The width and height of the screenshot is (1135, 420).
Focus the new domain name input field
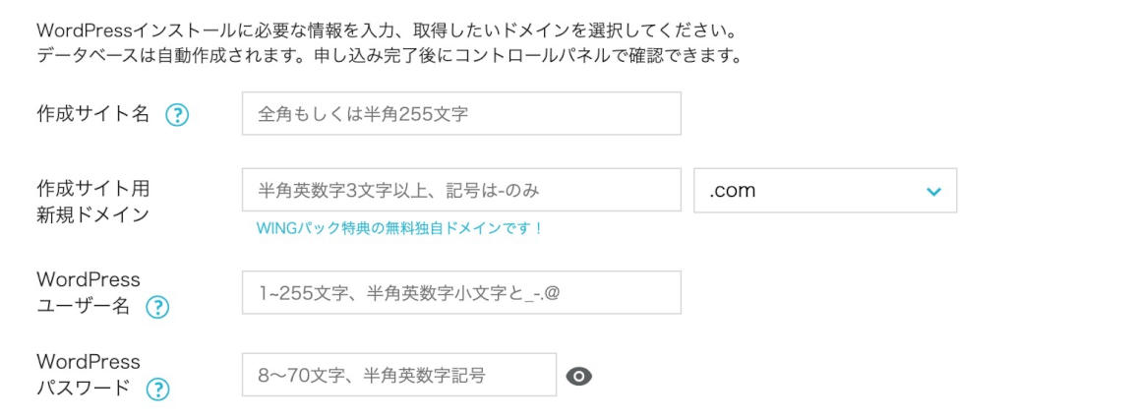pos(461,191)
